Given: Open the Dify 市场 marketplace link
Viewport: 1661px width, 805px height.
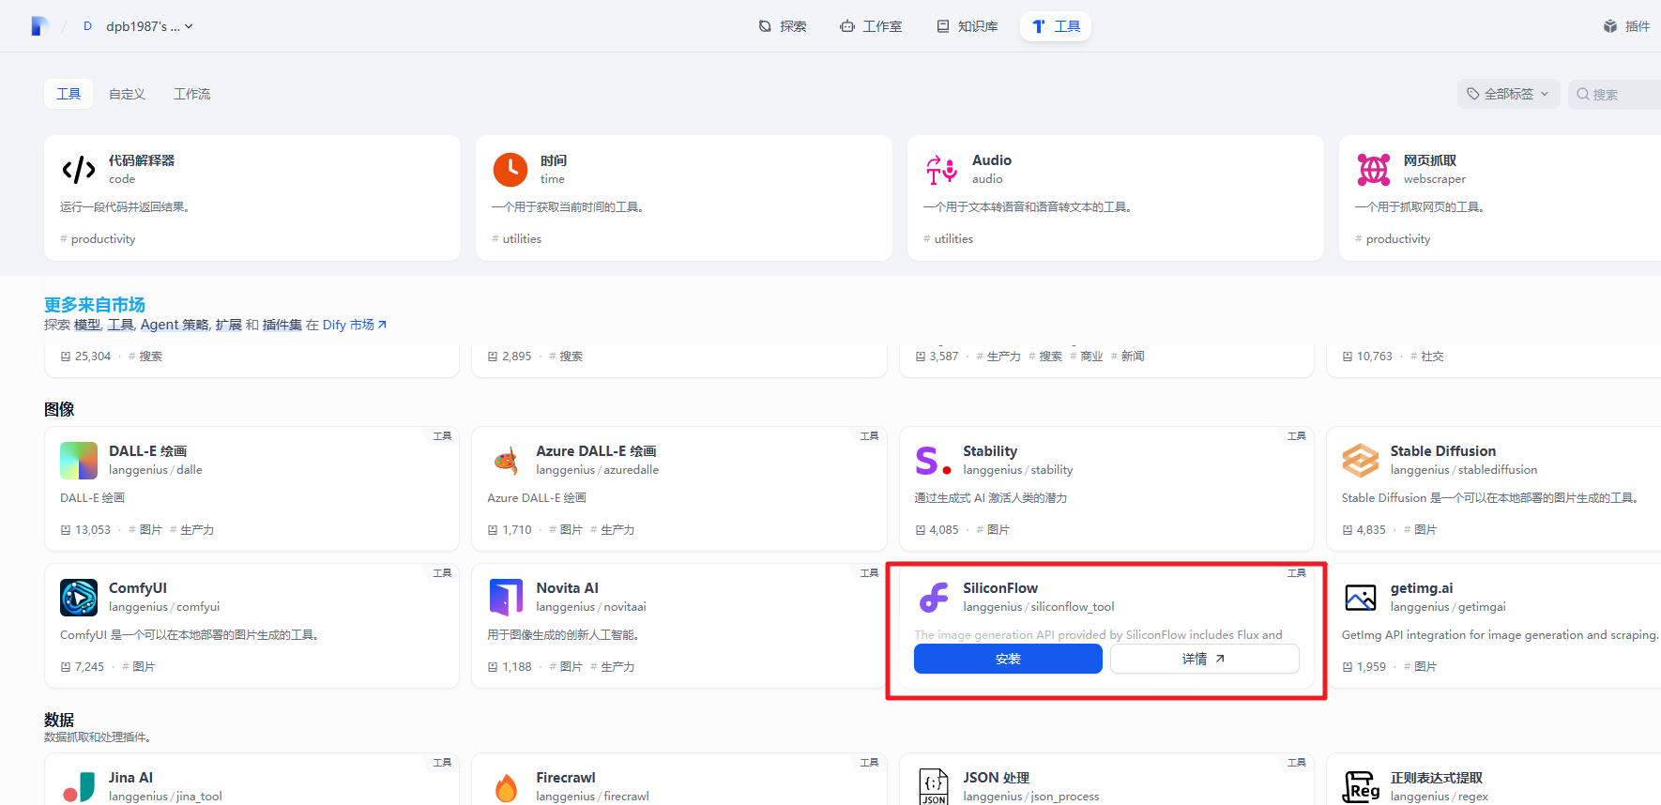Looking at the screenshot, I should coord(354,325).
